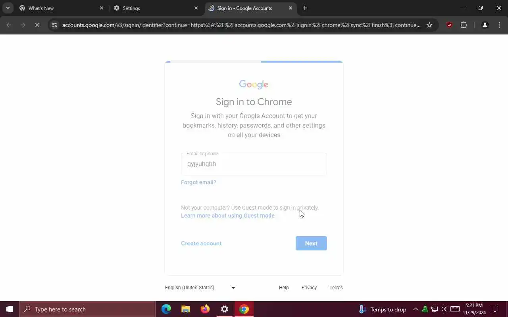This screenshot has width=508, height=317.
Task: Click the Create account link
Action: point(201,243)
